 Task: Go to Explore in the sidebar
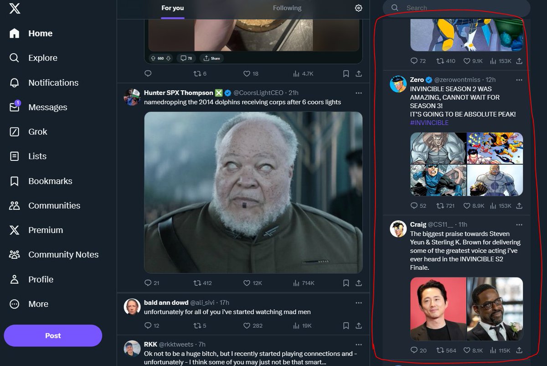33,58
